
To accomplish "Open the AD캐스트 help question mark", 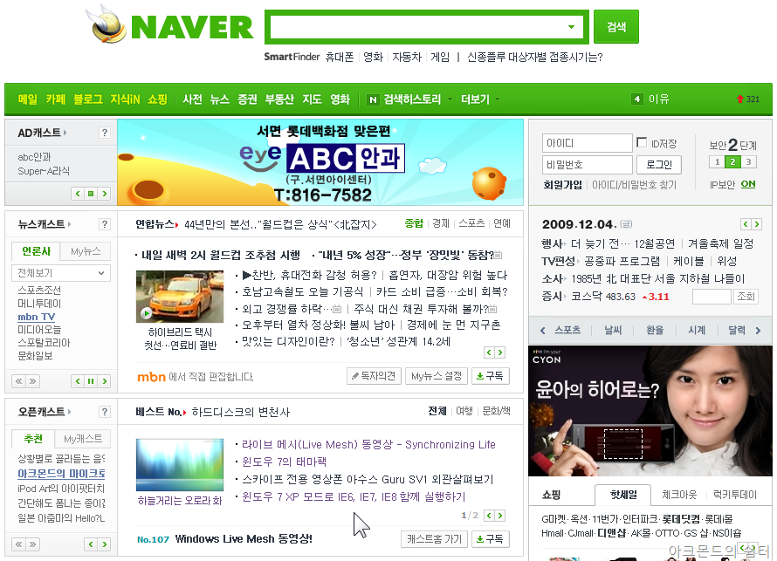I will click(x=104, y=133).
